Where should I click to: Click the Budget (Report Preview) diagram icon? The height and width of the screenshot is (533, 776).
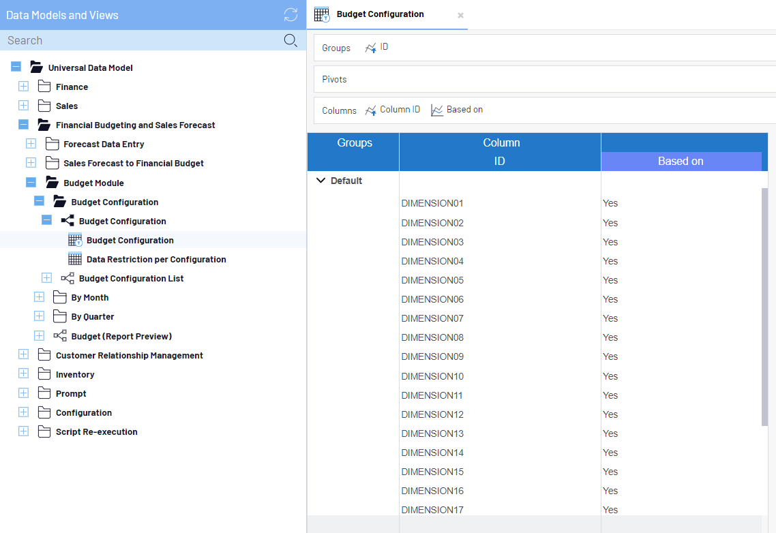click(60, 336)
